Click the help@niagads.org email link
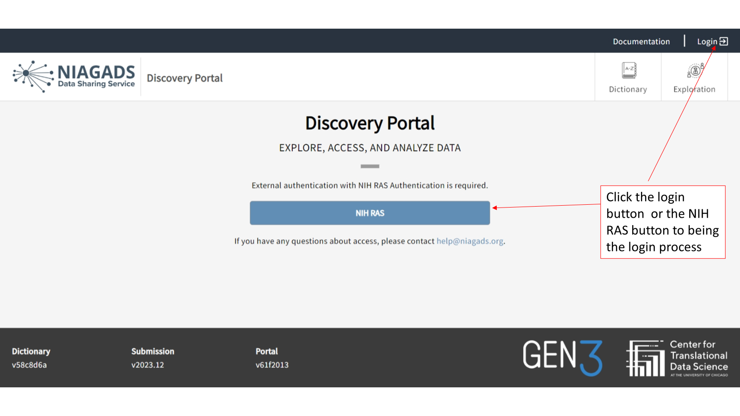This screenshot has height=416, width=740. pos(469,241)
